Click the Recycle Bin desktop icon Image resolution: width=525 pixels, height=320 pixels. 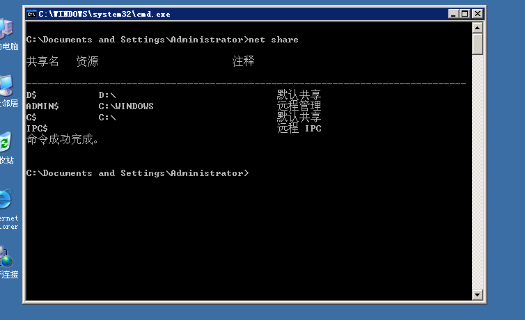pos(7,148)
